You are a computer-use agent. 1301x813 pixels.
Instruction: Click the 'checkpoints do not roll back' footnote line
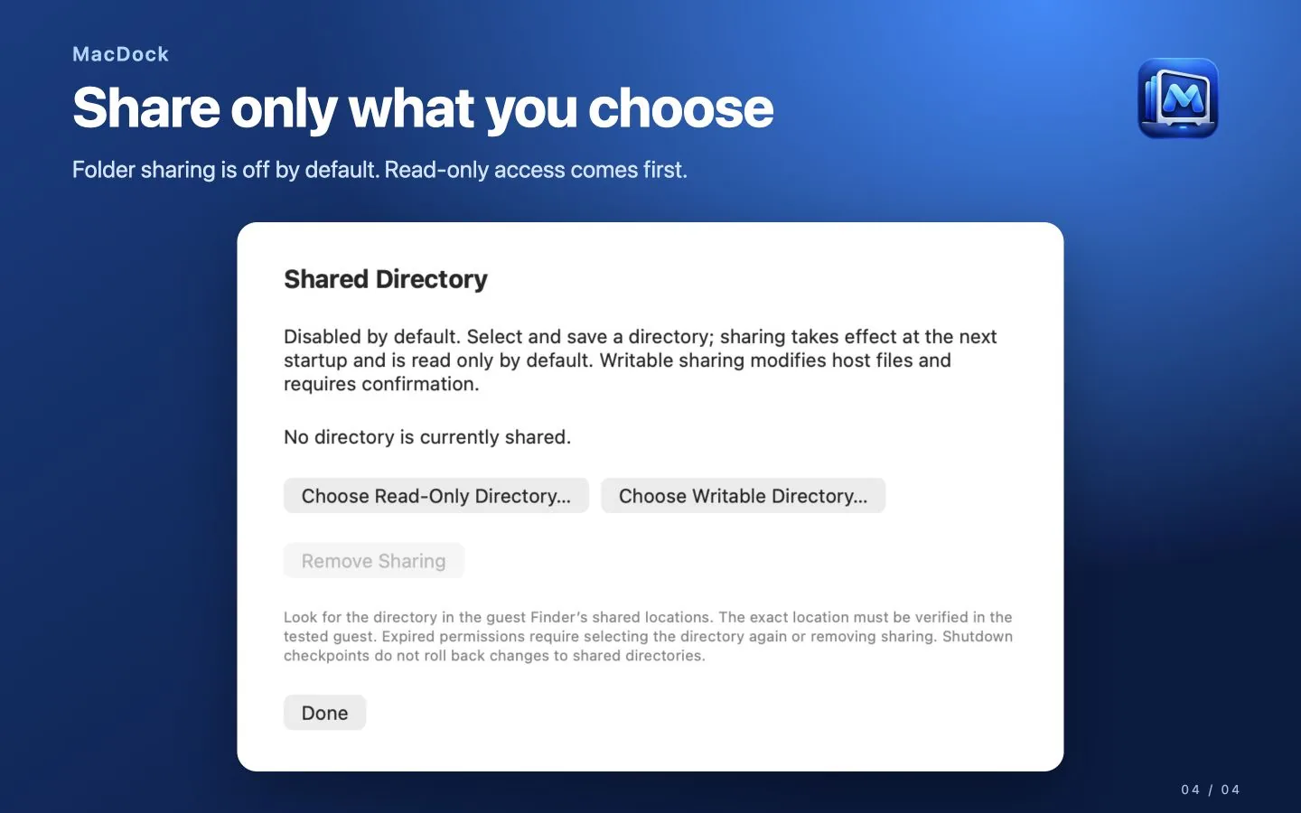pyautogui.click(x=494, y=656)
